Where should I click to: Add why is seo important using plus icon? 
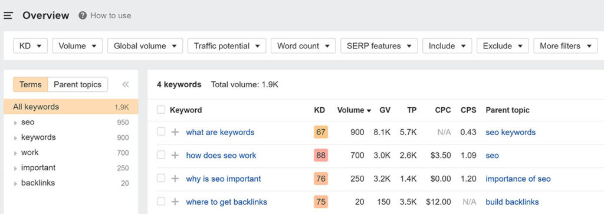(175, 179)
